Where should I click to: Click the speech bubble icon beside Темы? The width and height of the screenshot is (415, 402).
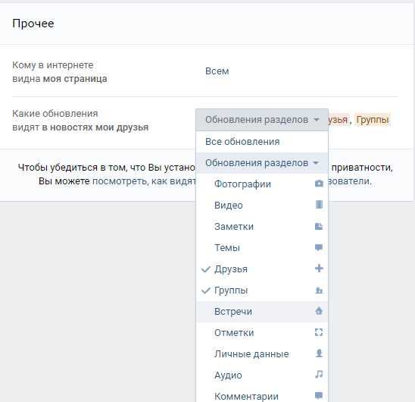point(319,247)
